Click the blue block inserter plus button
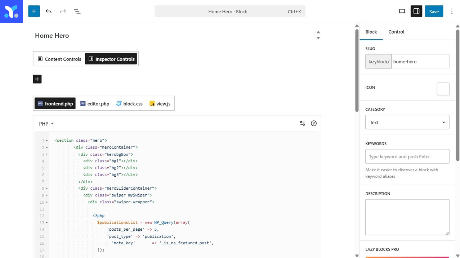Screen dimensions: 460x258 pos(34,11)
